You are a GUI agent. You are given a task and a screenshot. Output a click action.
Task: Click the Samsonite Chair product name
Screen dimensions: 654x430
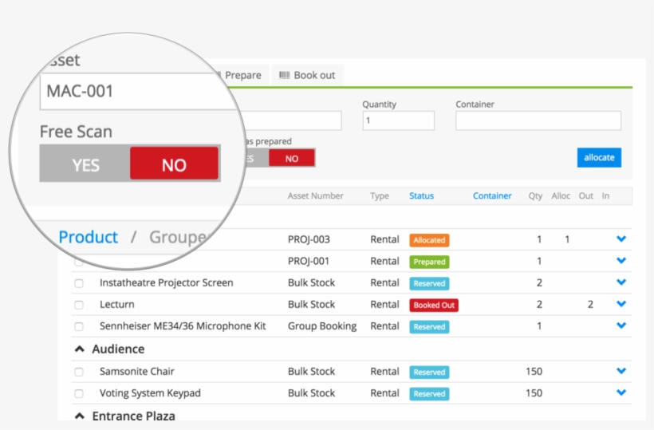click(137, 371)
